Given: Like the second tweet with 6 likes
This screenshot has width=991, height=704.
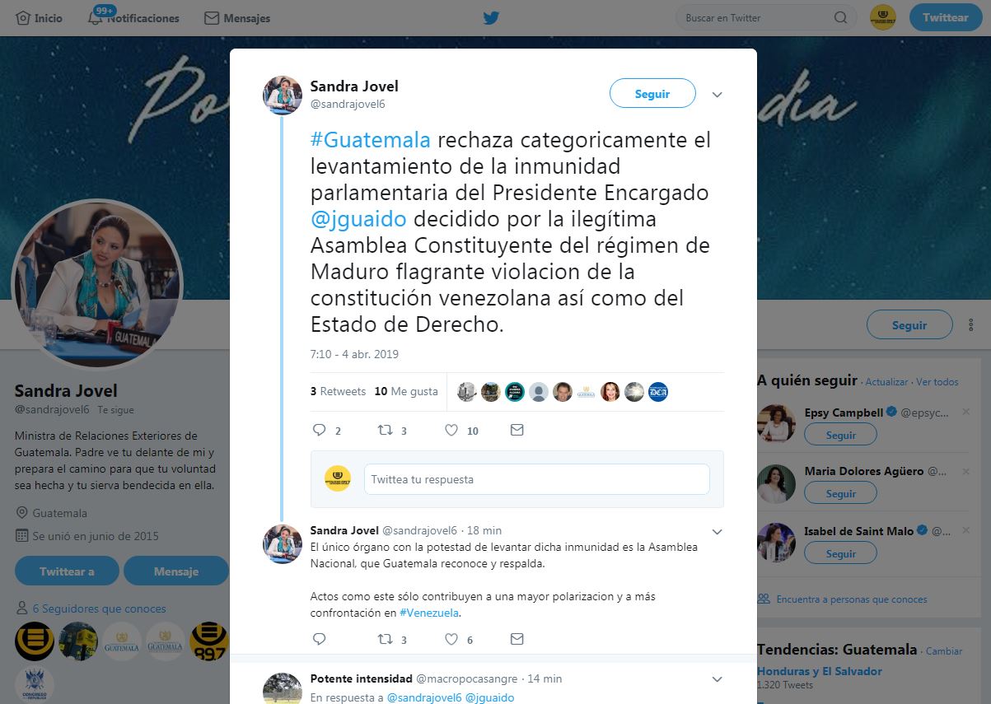Looking at the screenshot, I should pos(451,639).
